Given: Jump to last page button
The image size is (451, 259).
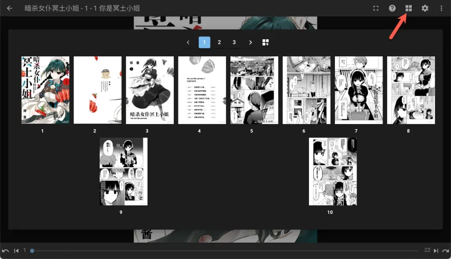Looking at the screenshot, I should pos(436,251).
